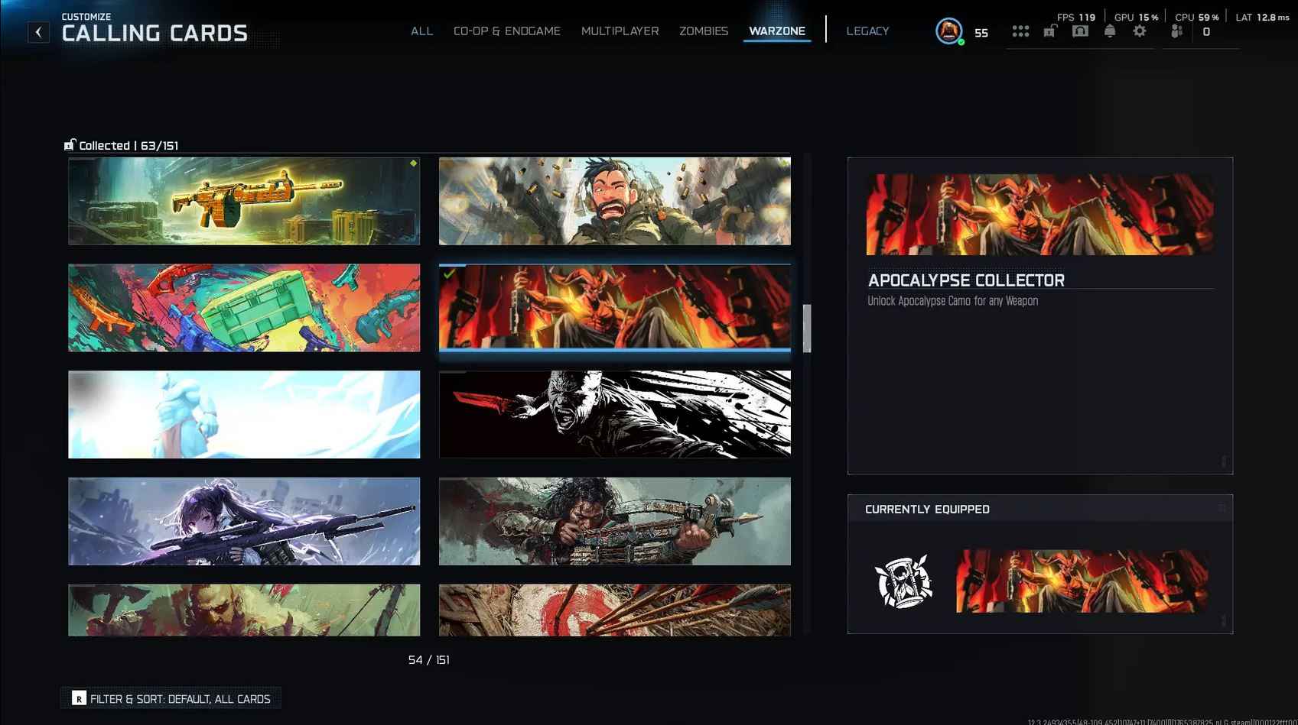Open the Co-op & Endgame tab
The height and width of the screenshot is (725, 1298).
tap(506, 31)
